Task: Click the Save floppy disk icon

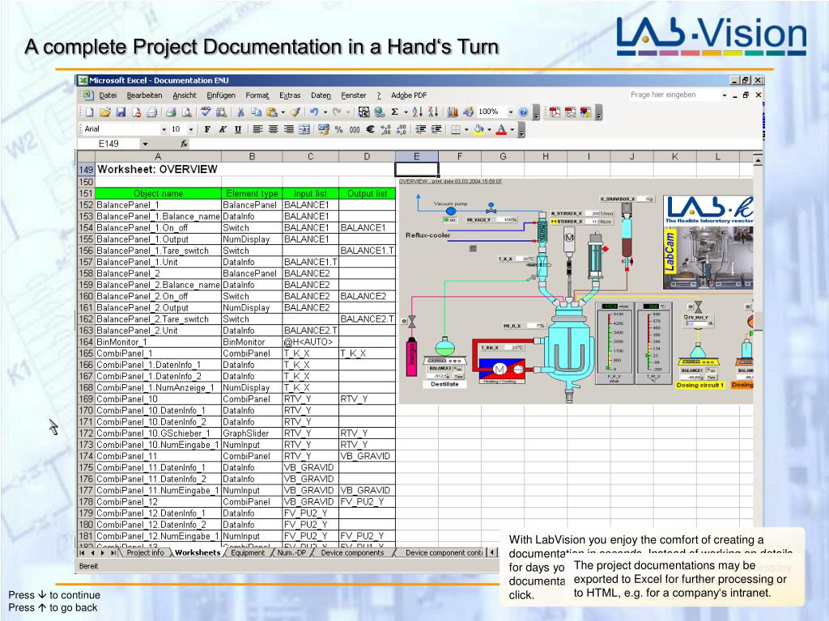Action: (121, 112)
